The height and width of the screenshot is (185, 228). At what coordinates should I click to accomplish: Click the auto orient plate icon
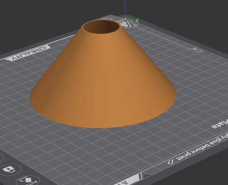(x=28, y=180)
